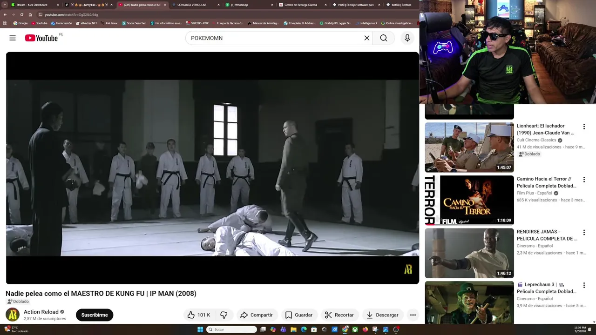Viewport: 596px width, 335px height.
Task: Close the Nadie pelea como YouTube tab
Action: (x=165, y=5)
